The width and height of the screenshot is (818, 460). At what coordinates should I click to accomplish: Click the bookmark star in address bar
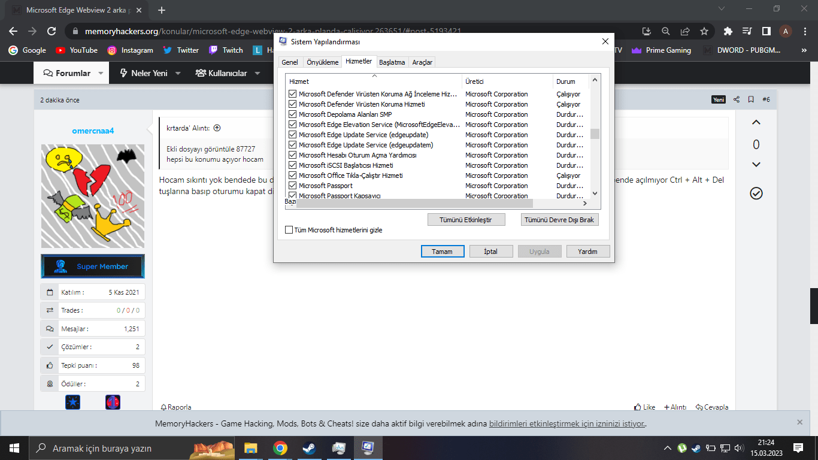tap(704, 31)
